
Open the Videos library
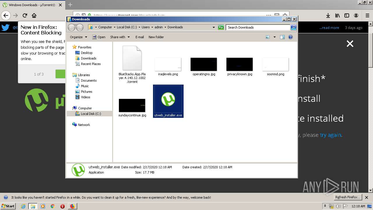(85, 97)
